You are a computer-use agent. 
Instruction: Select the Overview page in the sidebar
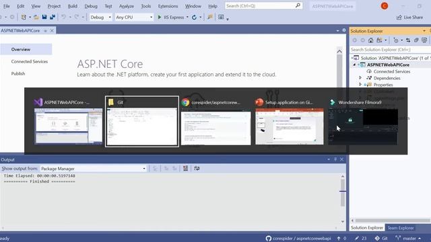26,49
